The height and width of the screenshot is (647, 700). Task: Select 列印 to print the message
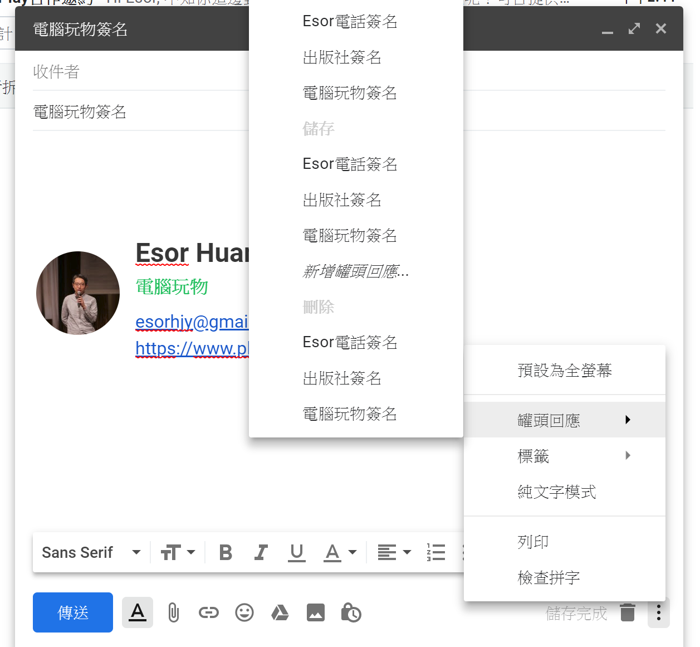coord(533,541)
